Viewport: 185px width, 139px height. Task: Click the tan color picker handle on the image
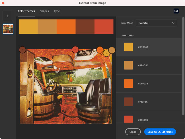[112, 50]
